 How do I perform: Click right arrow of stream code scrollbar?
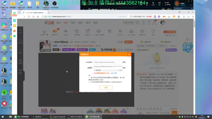point(120,70)
